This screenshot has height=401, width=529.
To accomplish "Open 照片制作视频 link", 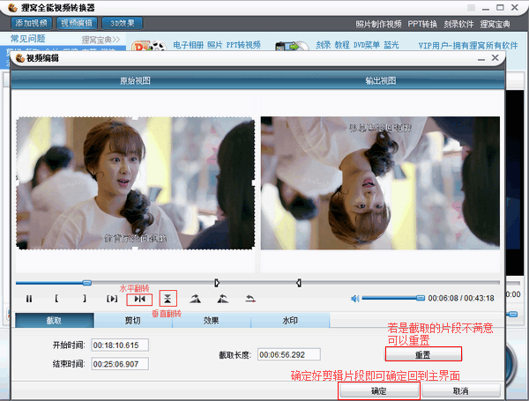I will [x=378, y=25].
